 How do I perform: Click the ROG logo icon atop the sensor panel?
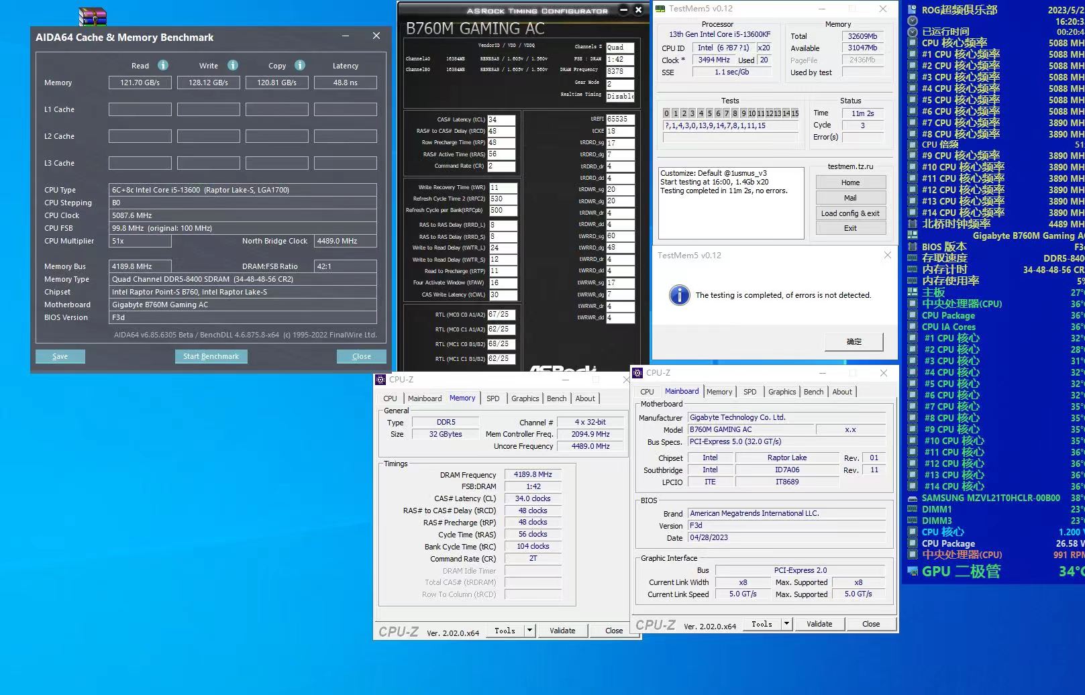coord(911,9)
